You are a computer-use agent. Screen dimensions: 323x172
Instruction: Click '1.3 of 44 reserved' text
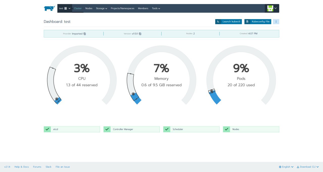point(82,85)
